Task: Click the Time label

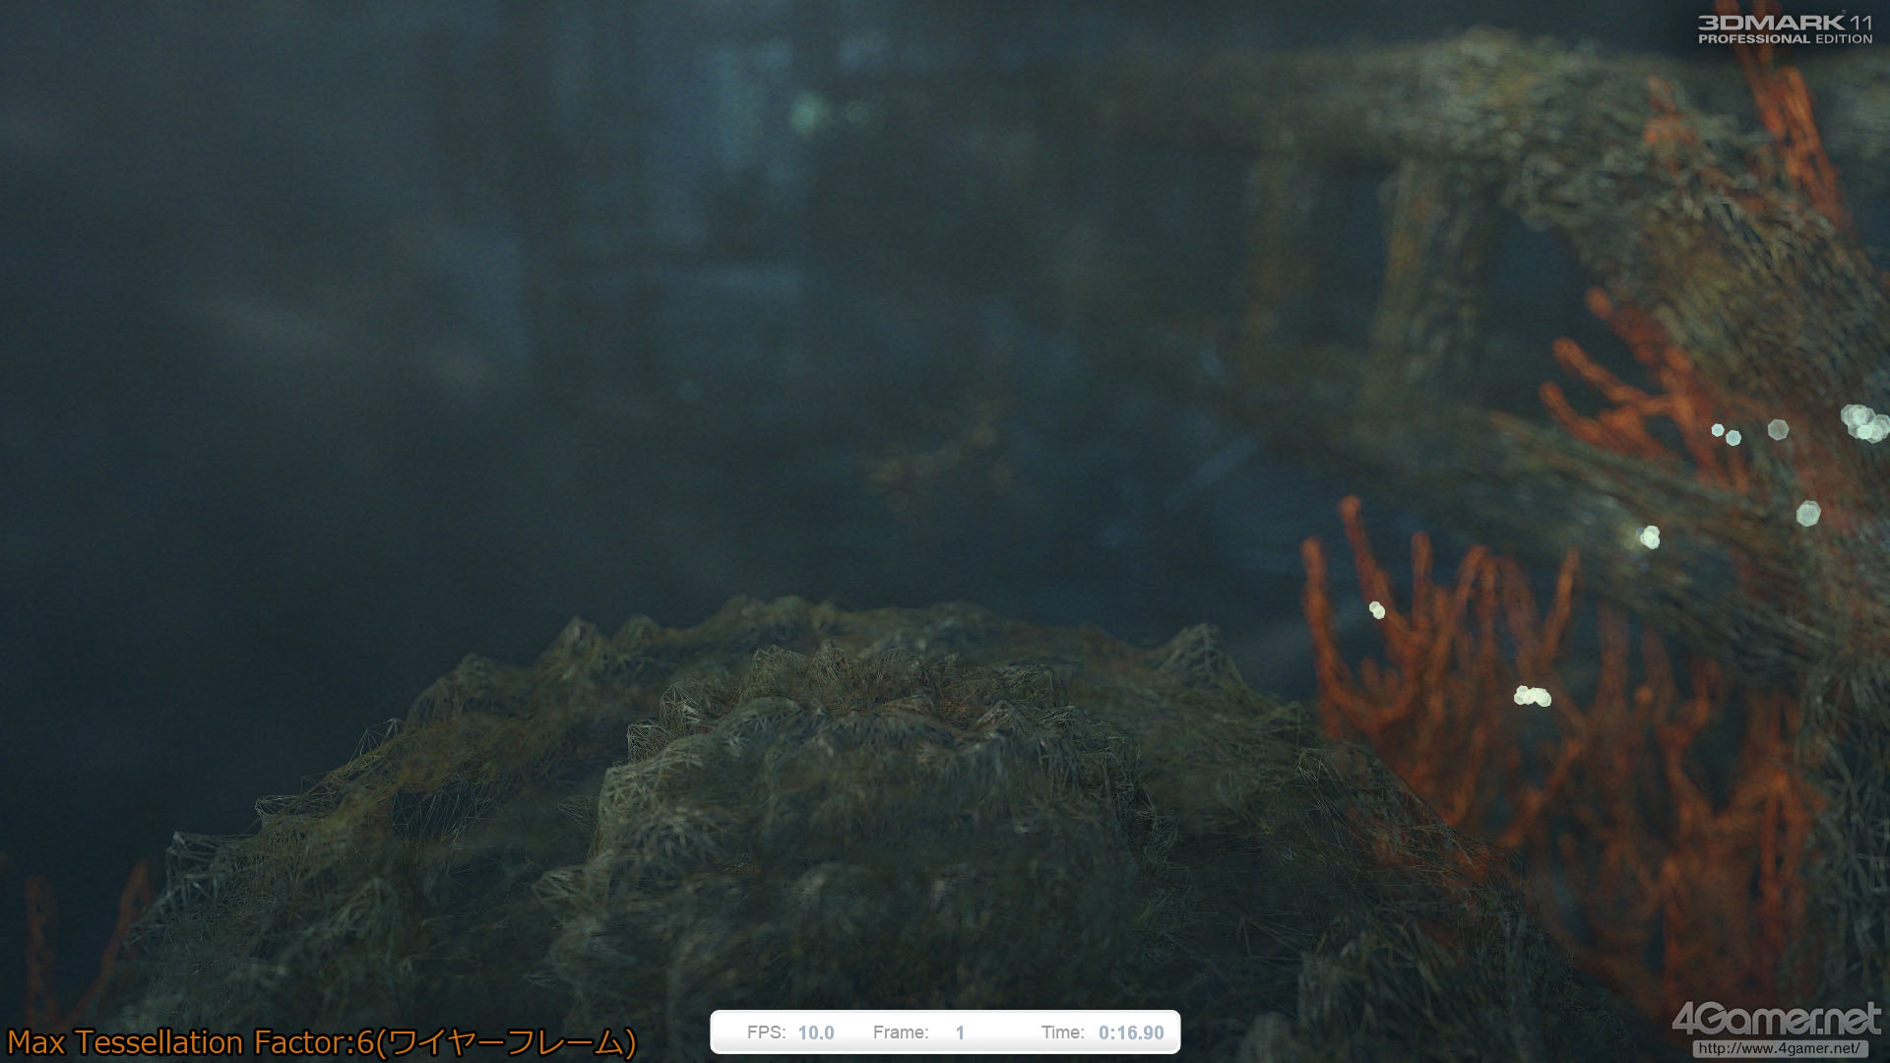Action: (x=1062, y=1032)
